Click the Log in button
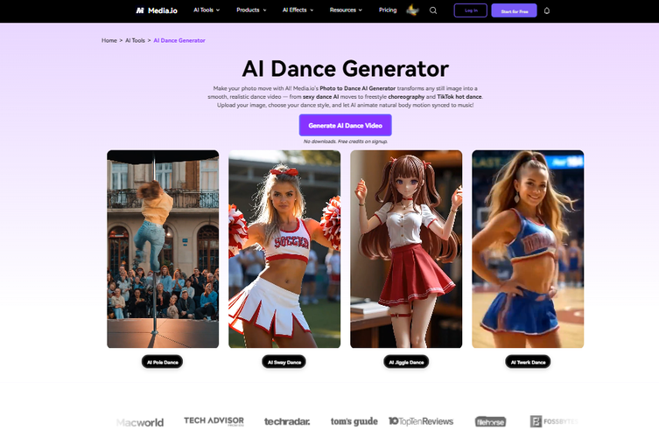659x437 pixels. [470, 10]
